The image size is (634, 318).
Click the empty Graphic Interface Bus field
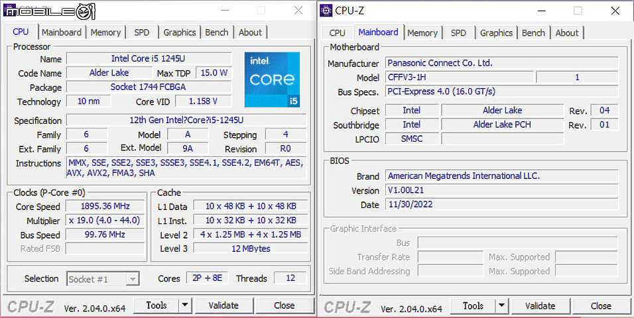coord(517,243)
